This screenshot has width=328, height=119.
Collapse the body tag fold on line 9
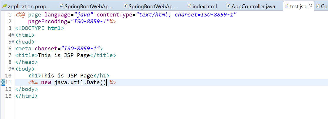(x=13, y=68)
